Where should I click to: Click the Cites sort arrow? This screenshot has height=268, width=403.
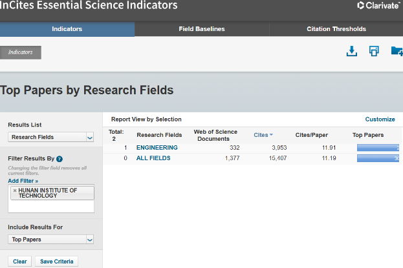coord(271,135)
